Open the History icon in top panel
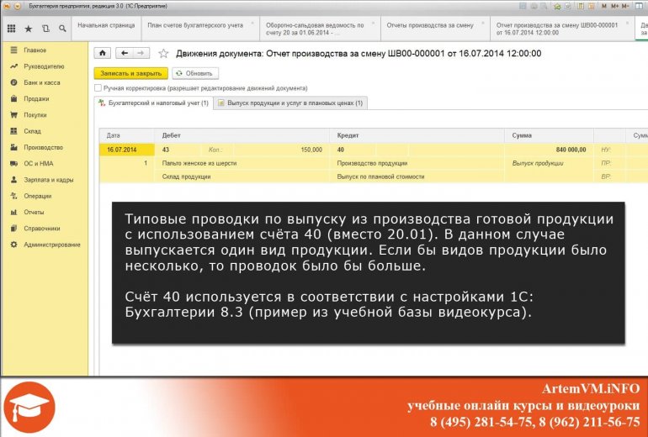648x437 pixels. coord(45,29)
